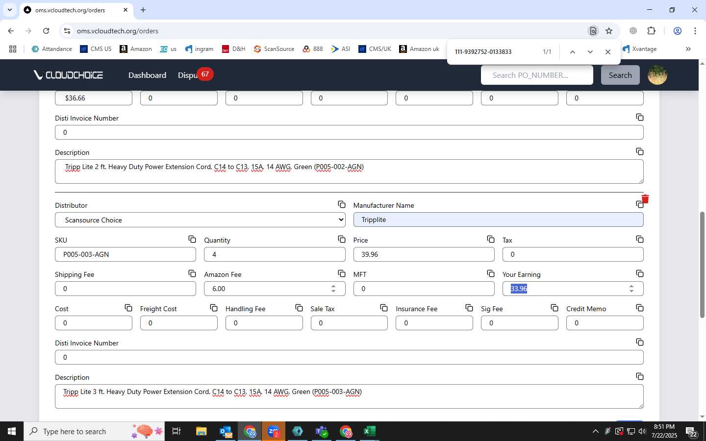
Task: Close the find-in-page bar
Action: 608,52
